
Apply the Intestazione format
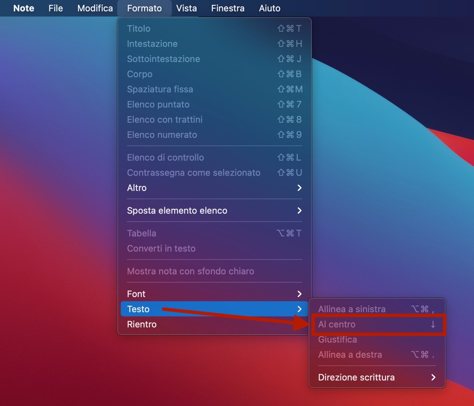click(x=214, y=44)
